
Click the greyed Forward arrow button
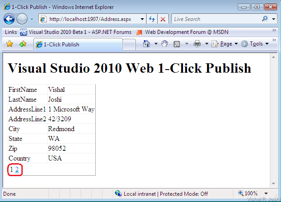coord(22,19)
